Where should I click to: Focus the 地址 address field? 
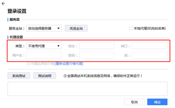point(97,46)
